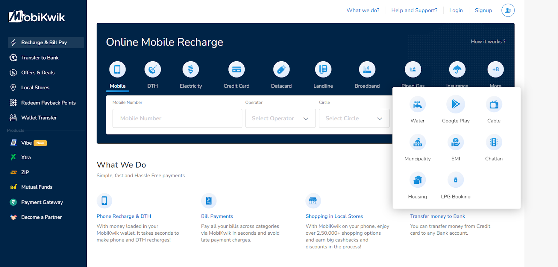558x267 pixels.
Task: Open the Landline bill icon
Action: [323, 70]
